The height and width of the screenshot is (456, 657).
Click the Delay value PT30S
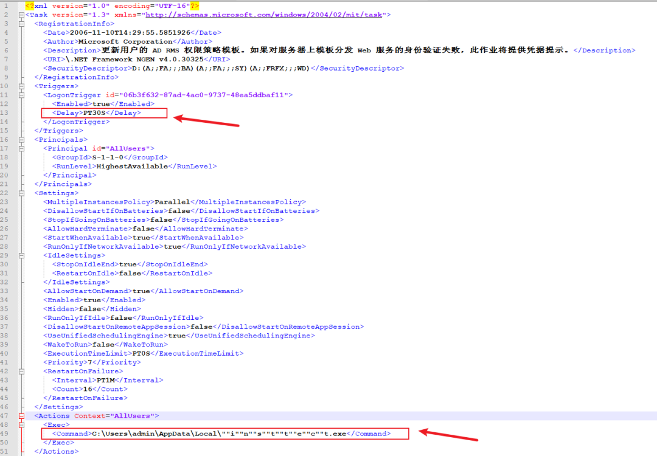click(x=94, y=113)
